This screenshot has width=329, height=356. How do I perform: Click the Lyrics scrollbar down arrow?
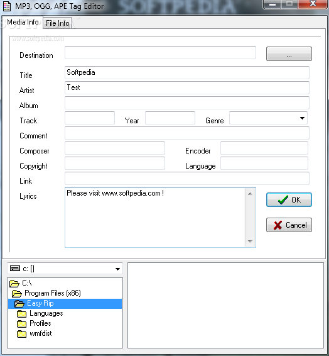250,241
